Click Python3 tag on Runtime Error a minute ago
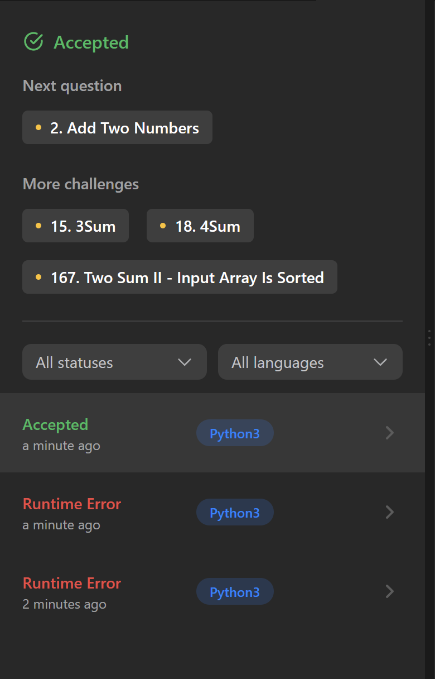435x679 pixels. pyautogui.click(x=235, y=512)
